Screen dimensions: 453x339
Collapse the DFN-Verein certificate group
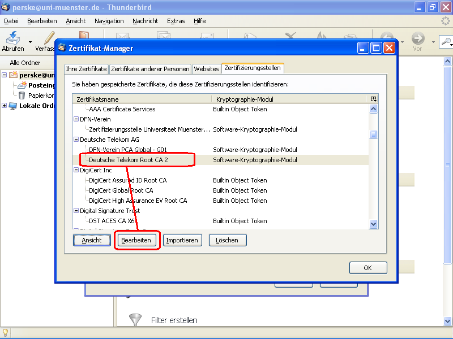(x=75, y=119)
